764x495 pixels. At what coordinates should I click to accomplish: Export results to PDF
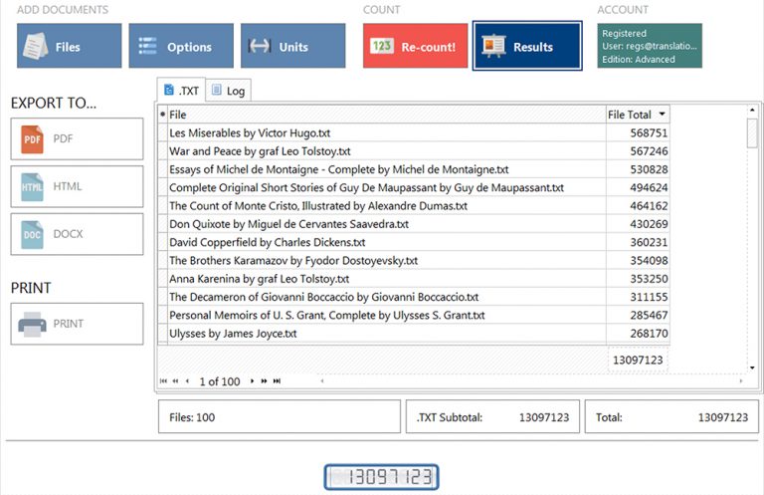(x=77, y=139)
